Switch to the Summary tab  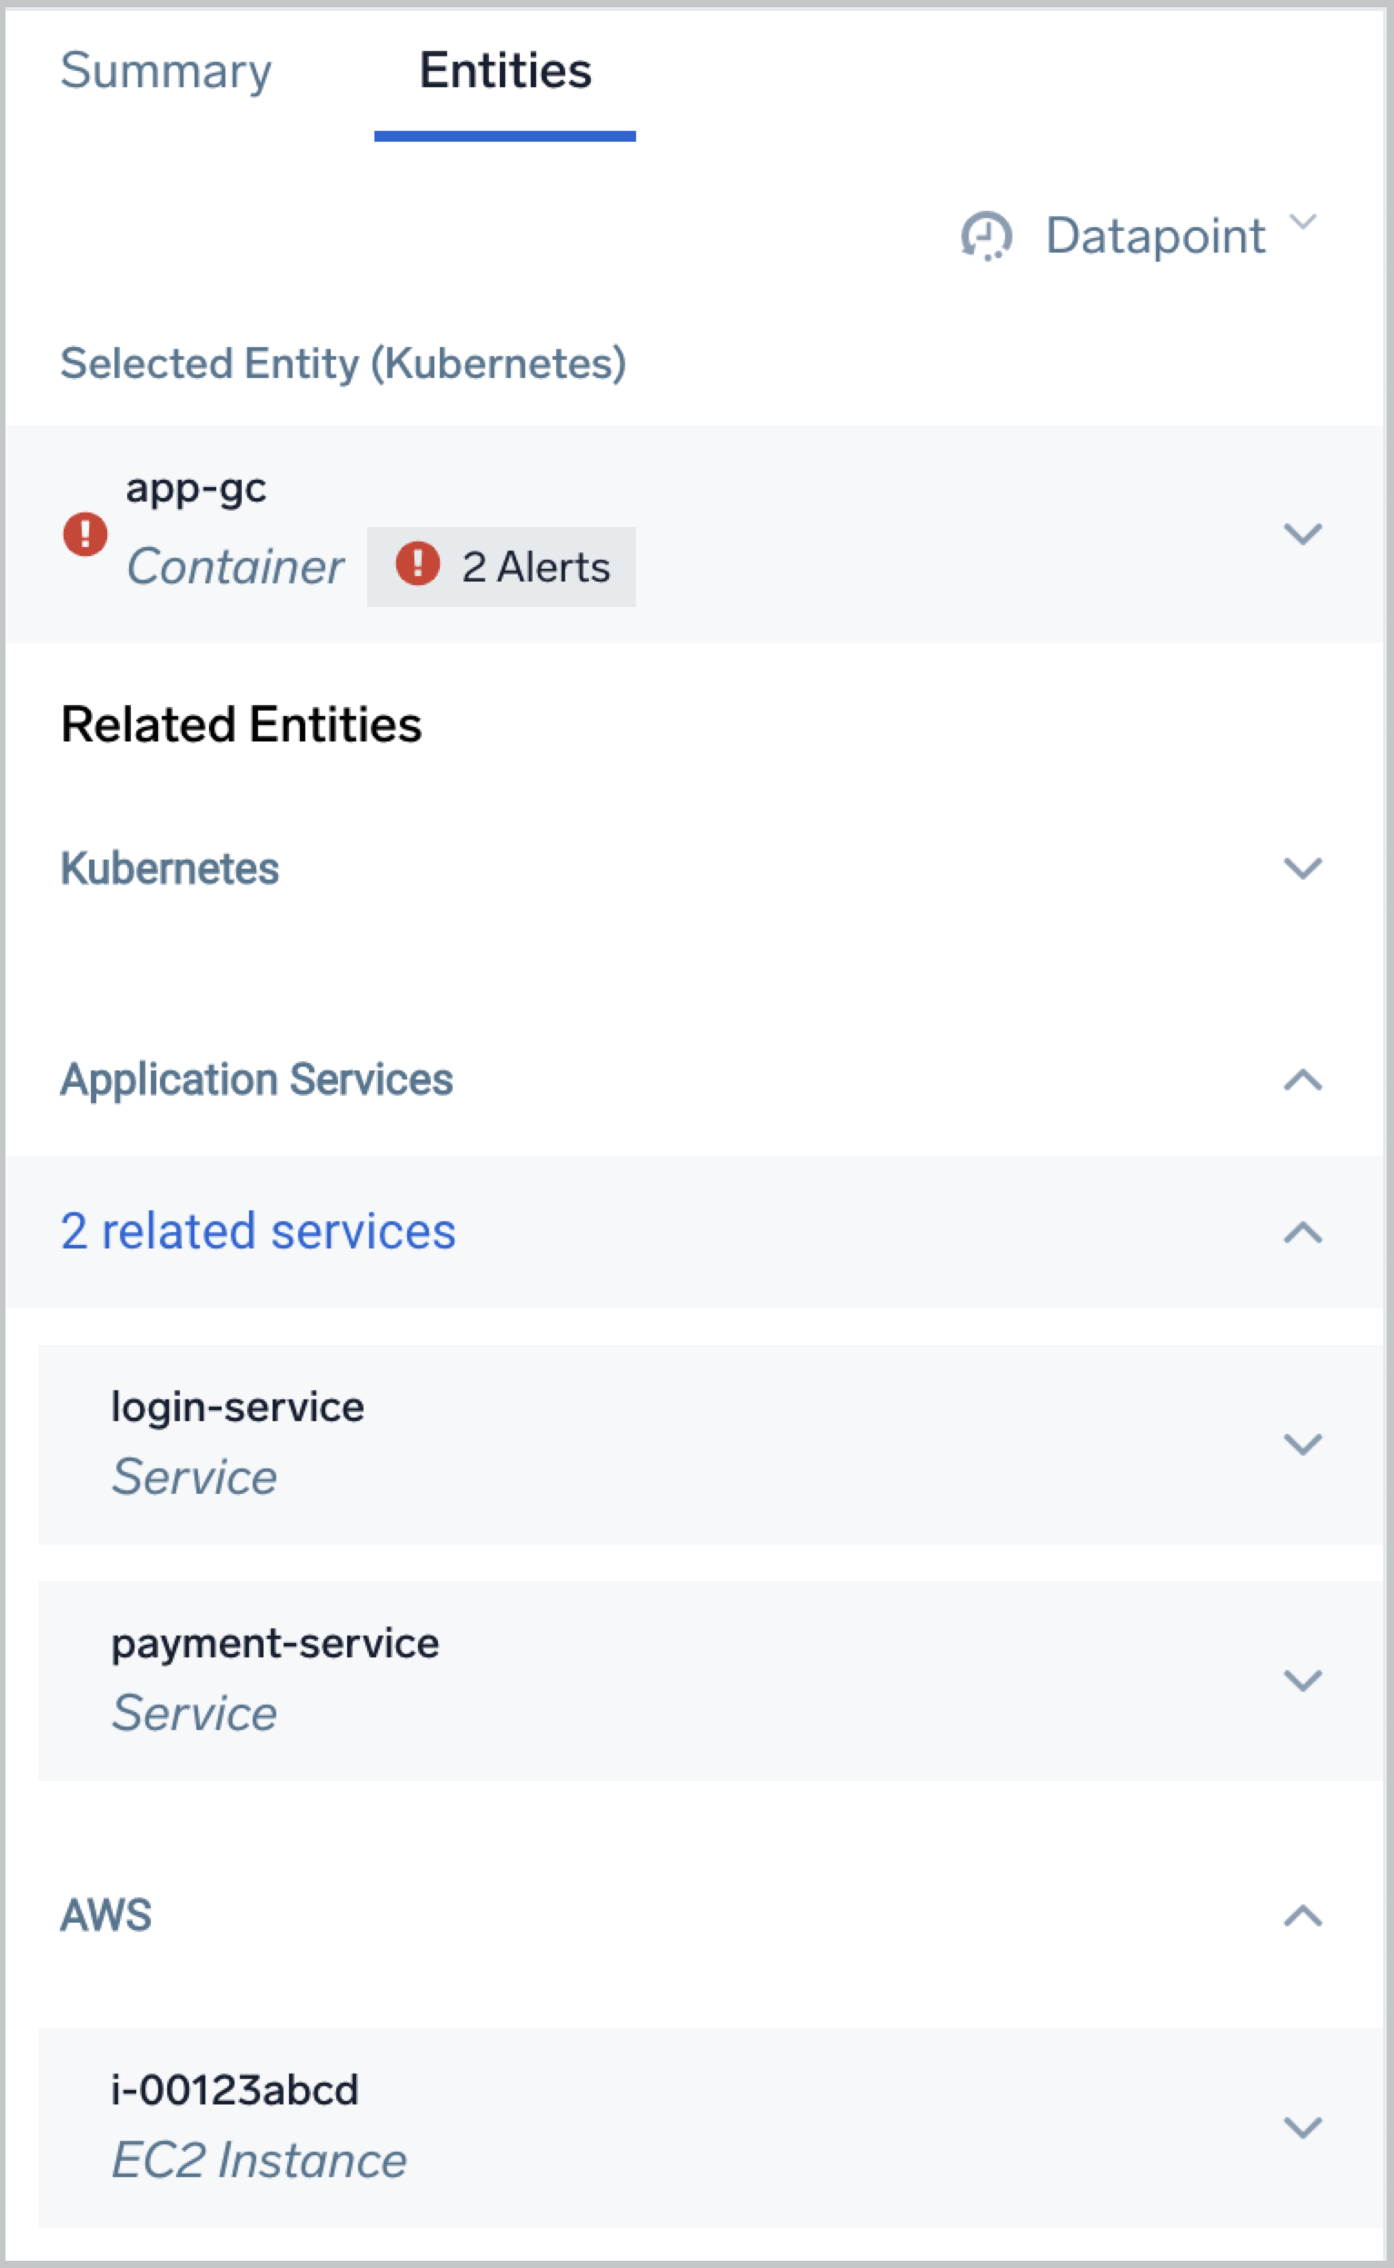[166, 71]
